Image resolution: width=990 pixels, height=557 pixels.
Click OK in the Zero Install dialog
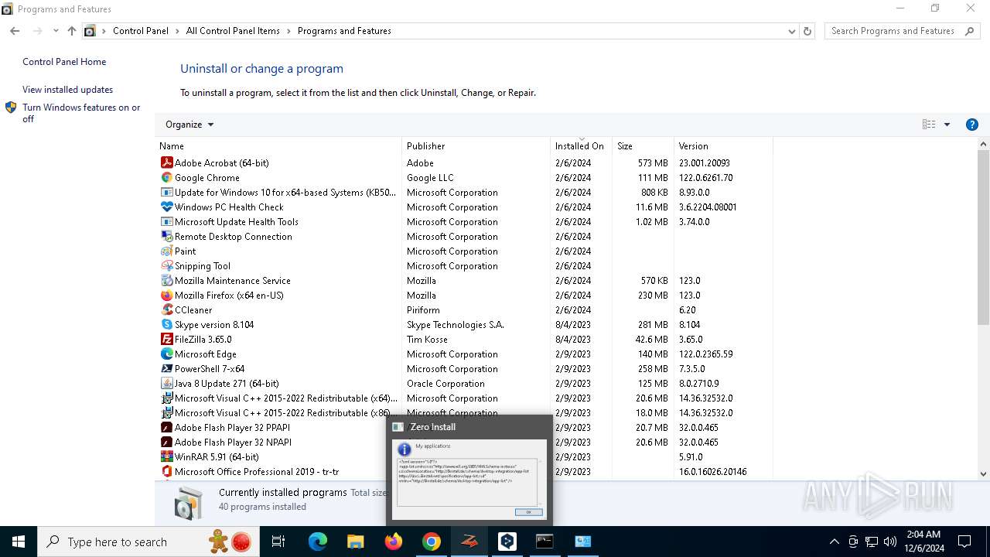(529, 511)
